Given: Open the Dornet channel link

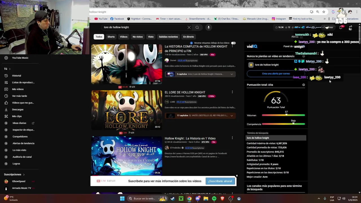Looking at the screenshot, I should 173,60.
